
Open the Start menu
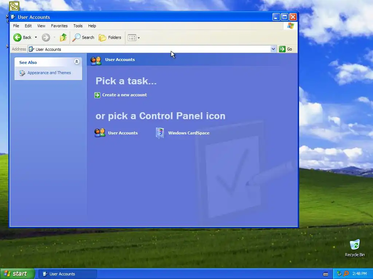pyautogui.click(x=17, y=274)
